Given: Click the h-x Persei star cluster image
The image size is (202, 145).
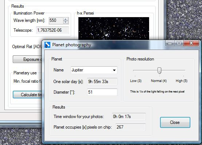Looking at the screenshot, I should click(114, 28).
